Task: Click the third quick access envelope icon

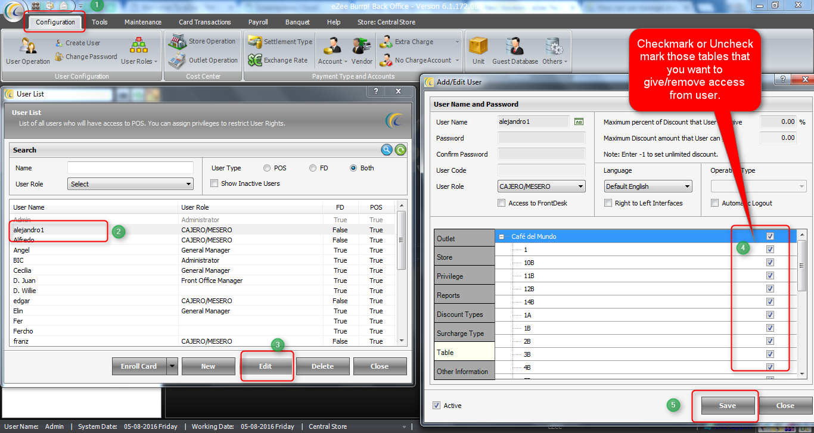Action: 63,5
